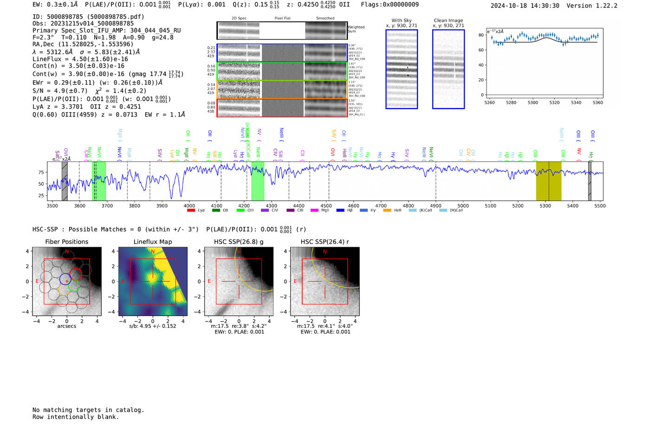Click the 'Row intentionally blank.' text
This screenshot has height=442, width=650.
tap(76, 417)
